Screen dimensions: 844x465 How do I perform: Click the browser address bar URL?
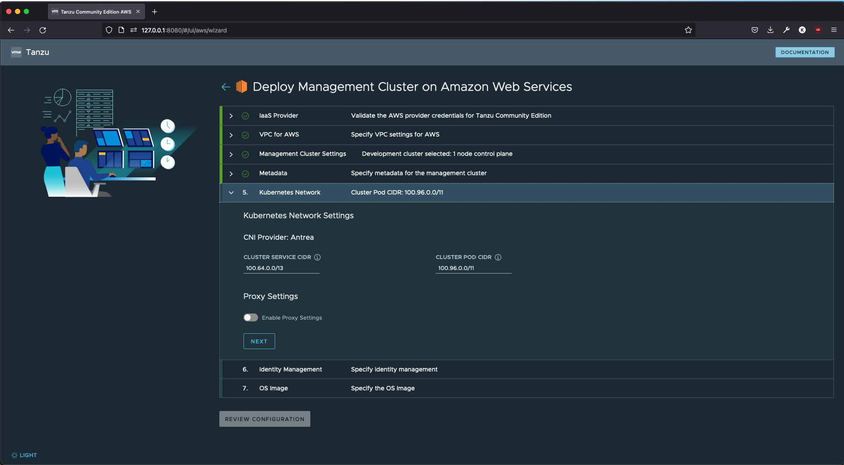pyautogui.click(x=184, y=30)
